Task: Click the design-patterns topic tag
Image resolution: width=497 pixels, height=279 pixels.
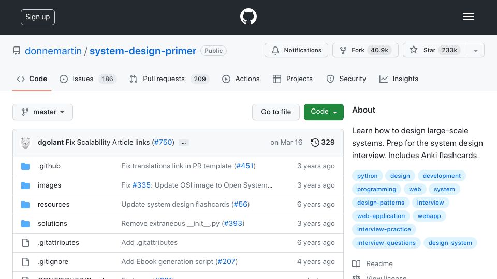Action: (381, 203)
